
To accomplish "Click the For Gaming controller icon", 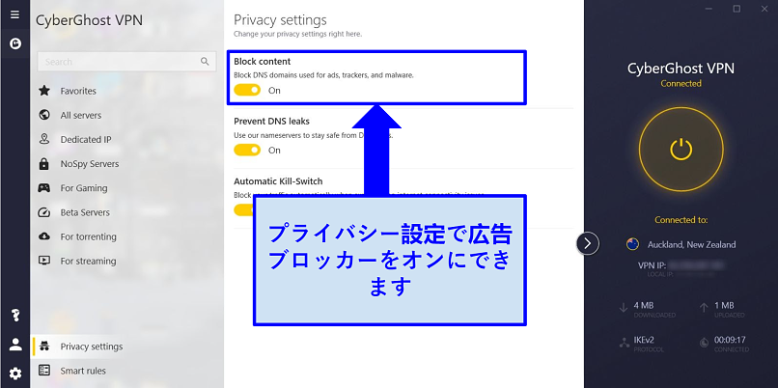I will pyautogui.click(x=44, y=188).
